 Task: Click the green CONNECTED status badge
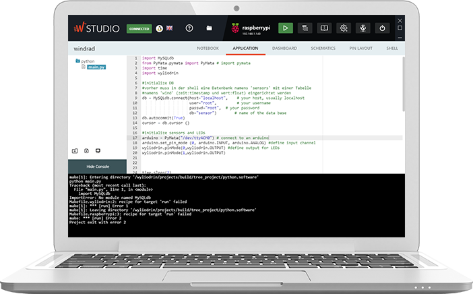(139, 29)
